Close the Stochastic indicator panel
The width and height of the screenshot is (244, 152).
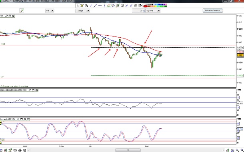pos(25,119)
